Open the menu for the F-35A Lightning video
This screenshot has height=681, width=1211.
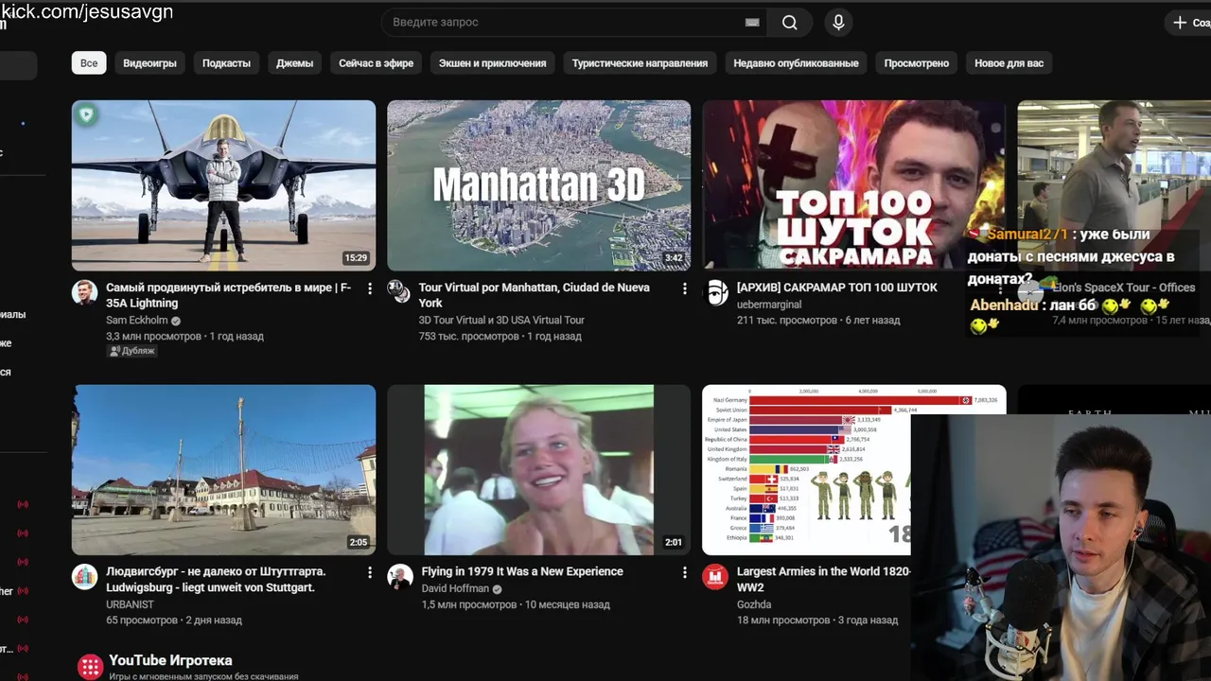[x=370, y=288]
